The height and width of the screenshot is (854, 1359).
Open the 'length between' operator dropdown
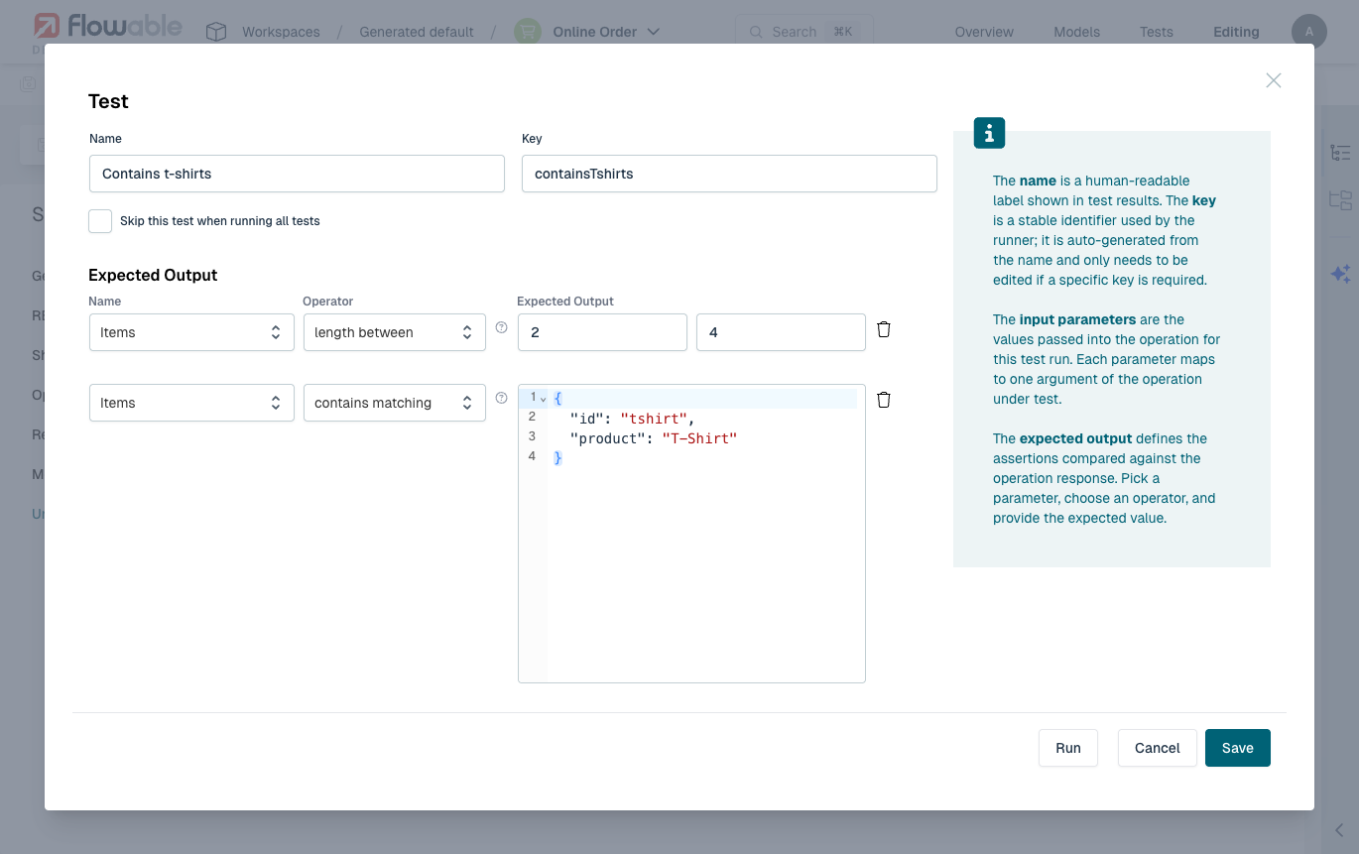pyautogui.click(x=395, y=332)
